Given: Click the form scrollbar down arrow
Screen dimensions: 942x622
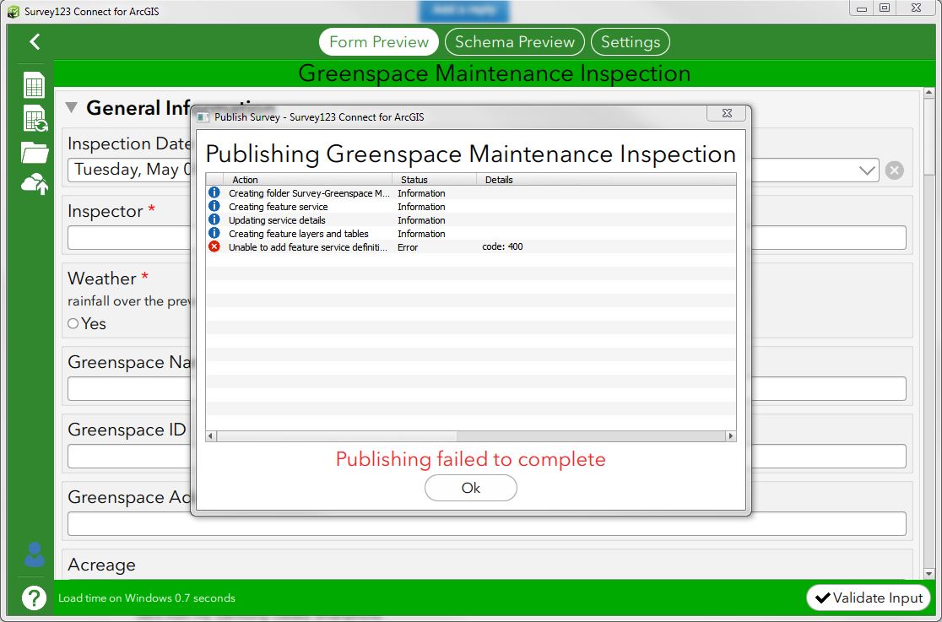Looking at the screenshot, I should 928,574.
